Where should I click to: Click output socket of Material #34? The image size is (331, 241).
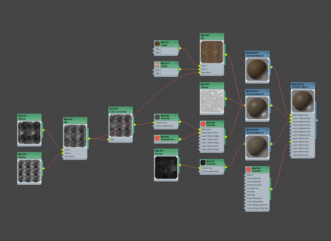click(272, 144)
